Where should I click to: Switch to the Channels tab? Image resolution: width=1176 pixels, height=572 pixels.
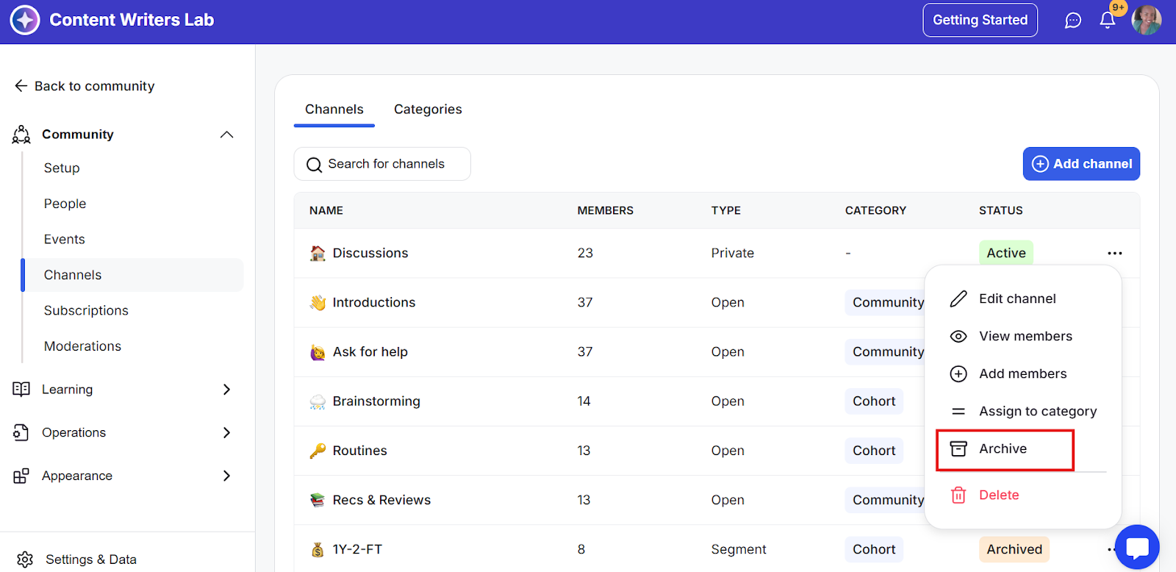click(334, 110)
